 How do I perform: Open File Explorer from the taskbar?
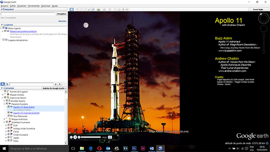click(x=82, y=148)
